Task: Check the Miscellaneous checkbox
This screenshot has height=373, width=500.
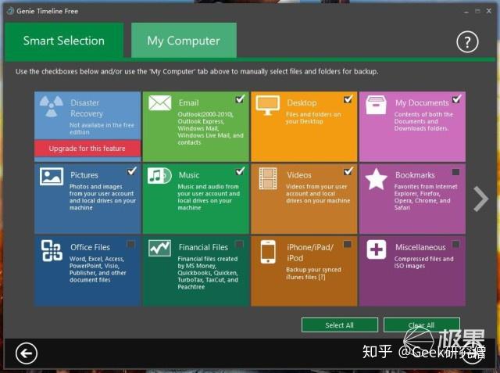Action: click(456, 245)
